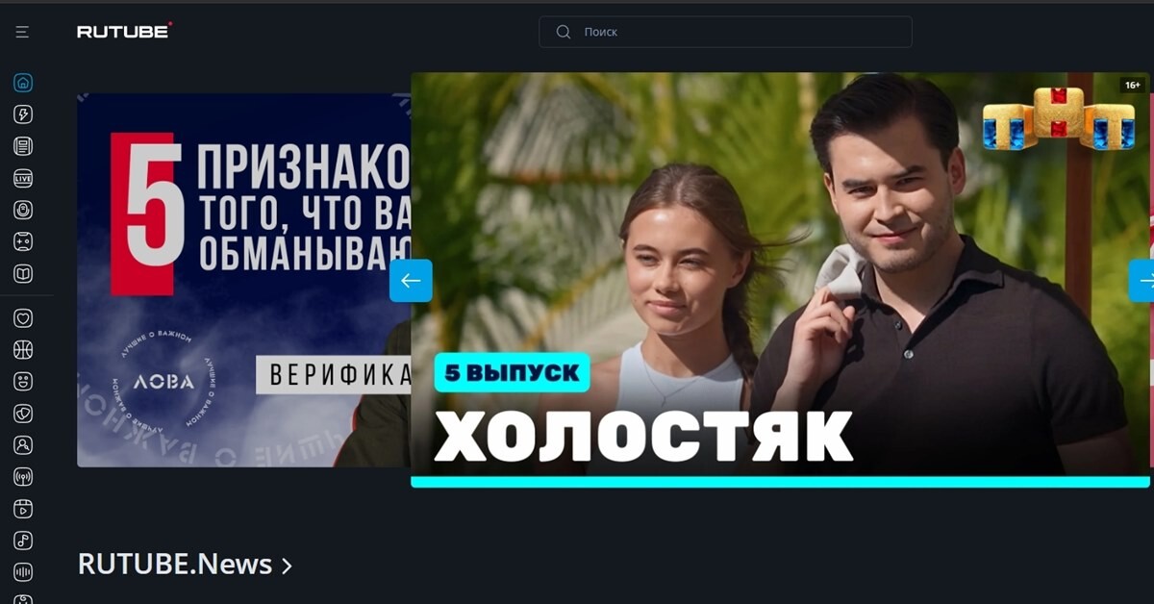
Task: Open the news sheet sidebar icon
Action: (23, 146)
